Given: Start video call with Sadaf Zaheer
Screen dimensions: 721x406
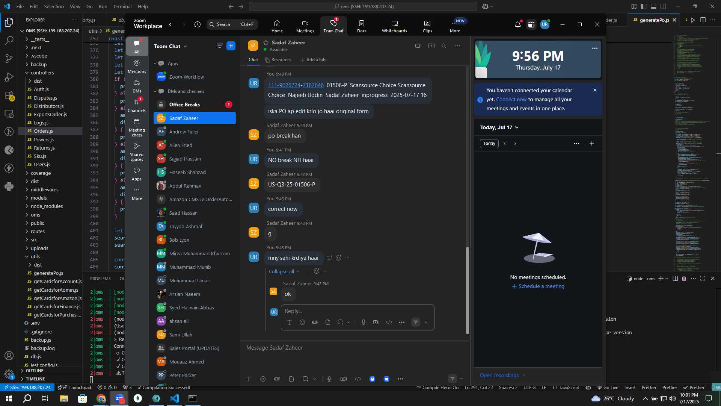Looking at the screenshot, I should tap(418, 46).
